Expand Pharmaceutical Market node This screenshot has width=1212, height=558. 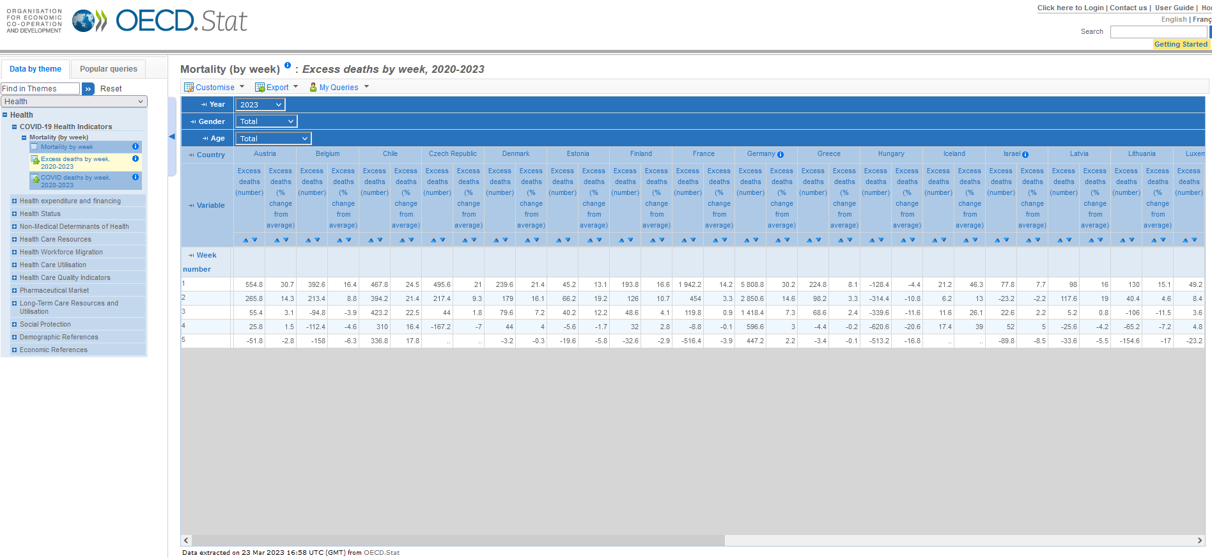[x=14, y=290]
